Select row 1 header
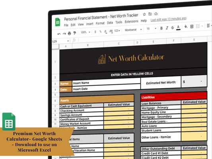212x159 pixels. tap(55, 62)
